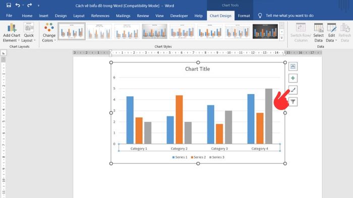Click the Category 4 axis label
The width and height of the screenshot is (353, 198).
click(260, 148)
